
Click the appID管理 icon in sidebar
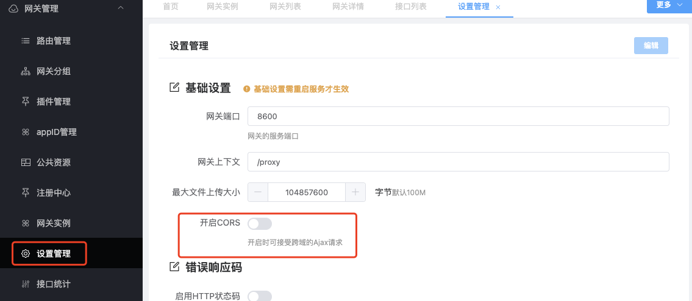pyautogui.click(x=26, y=132)
